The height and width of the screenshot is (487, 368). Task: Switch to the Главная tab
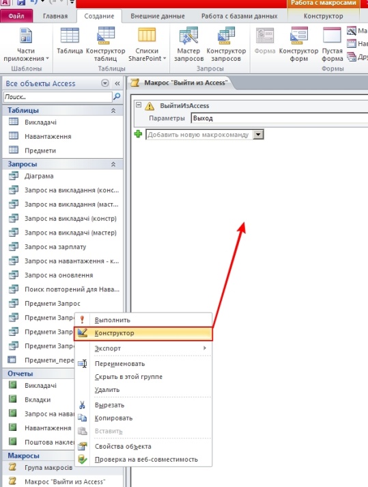click(x=55, y=16)
